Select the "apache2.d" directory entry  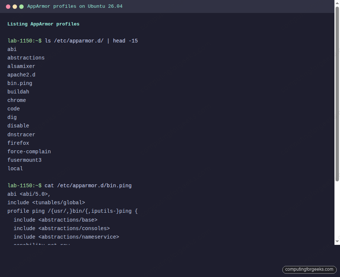tap(21, 75)
